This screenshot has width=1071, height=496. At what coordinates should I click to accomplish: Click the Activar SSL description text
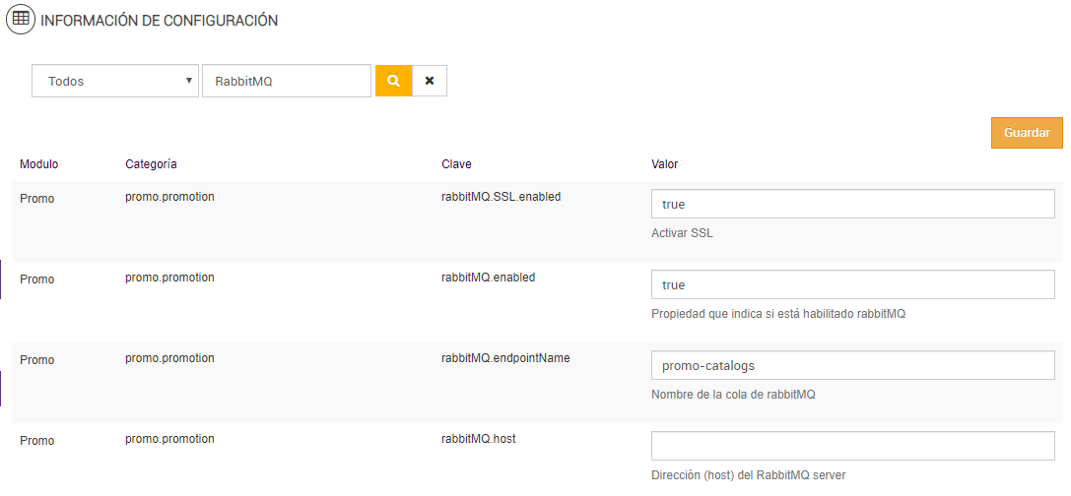click(682, 233)
